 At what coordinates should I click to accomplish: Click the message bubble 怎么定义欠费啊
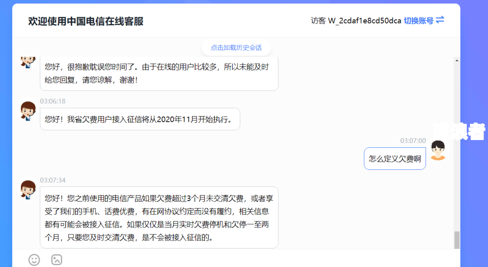point(394,159)
